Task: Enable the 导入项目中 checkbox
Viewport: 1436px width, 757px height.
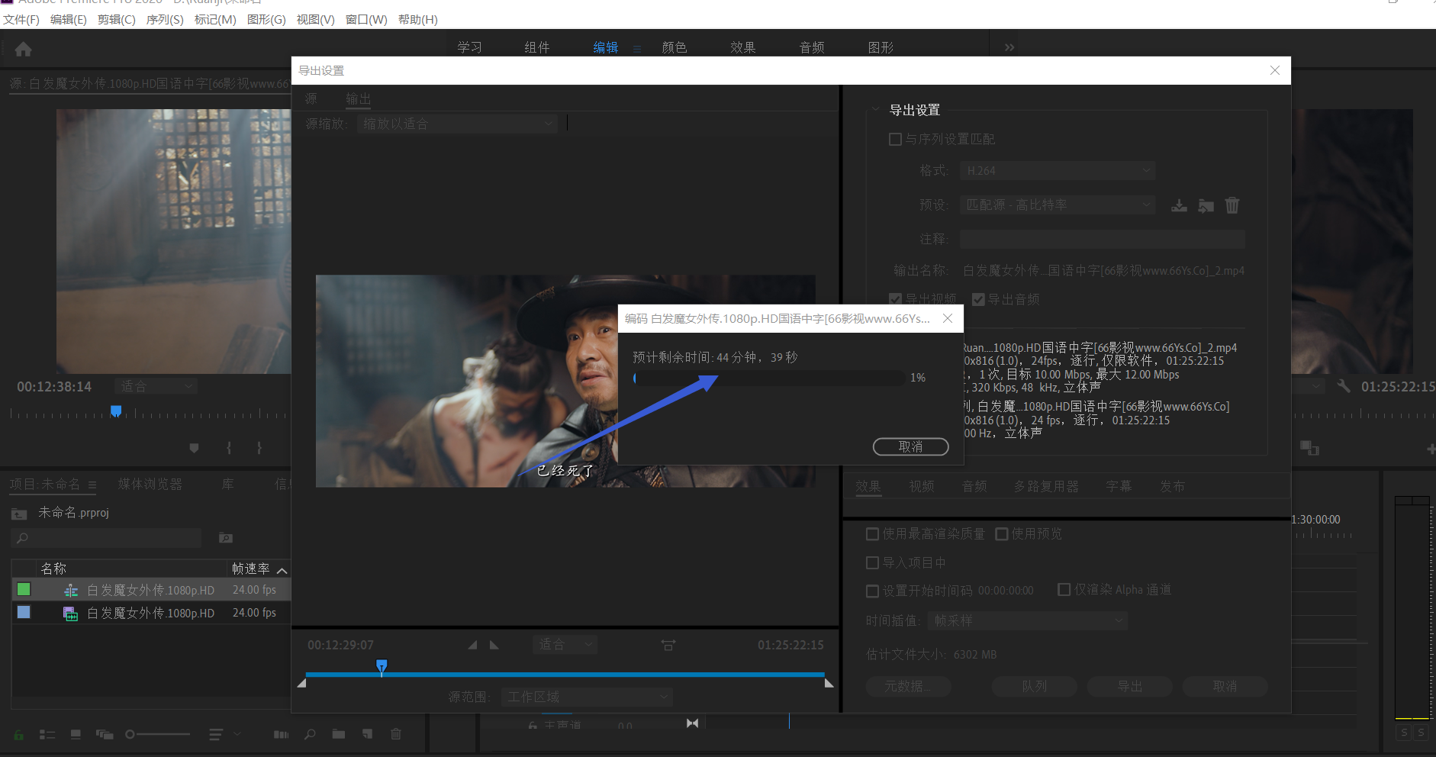Action: [873, 562]
